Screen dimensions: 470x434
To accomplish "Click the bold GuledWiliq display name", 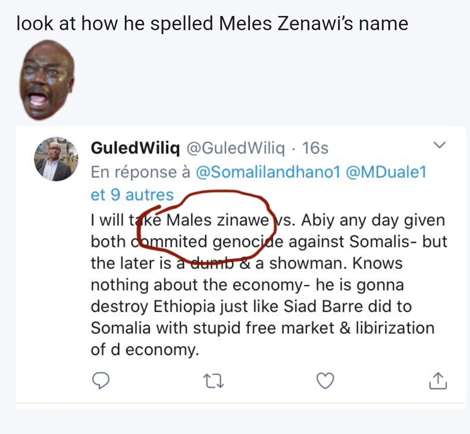I will pyautogui.click(x=135, y=148).
